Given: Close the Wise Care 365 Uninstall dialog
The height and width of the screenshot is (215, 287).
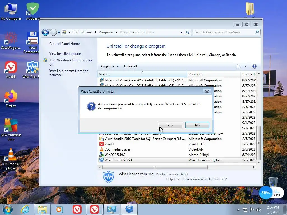Looking at the screenshot, I should [207, 92].
